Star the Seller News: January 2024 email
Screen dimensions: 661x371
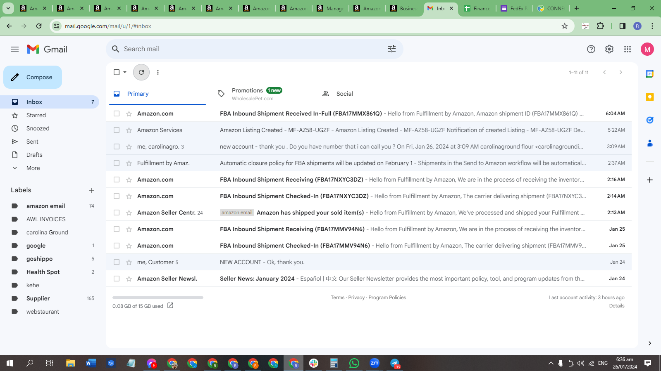129,279
